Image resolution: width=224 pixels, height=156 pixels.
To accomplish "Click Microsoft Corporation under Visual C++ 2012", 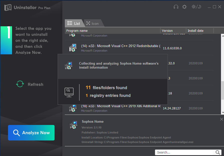I will (94, 51).
